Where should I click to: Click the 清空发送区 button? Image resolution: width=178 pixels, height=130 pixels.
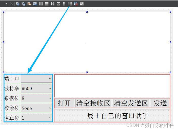coord(131,103)
